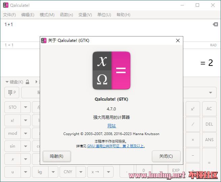Open the STO button dropdown arrow
Viewport: 221px width, 182px height.
point(26,107)
